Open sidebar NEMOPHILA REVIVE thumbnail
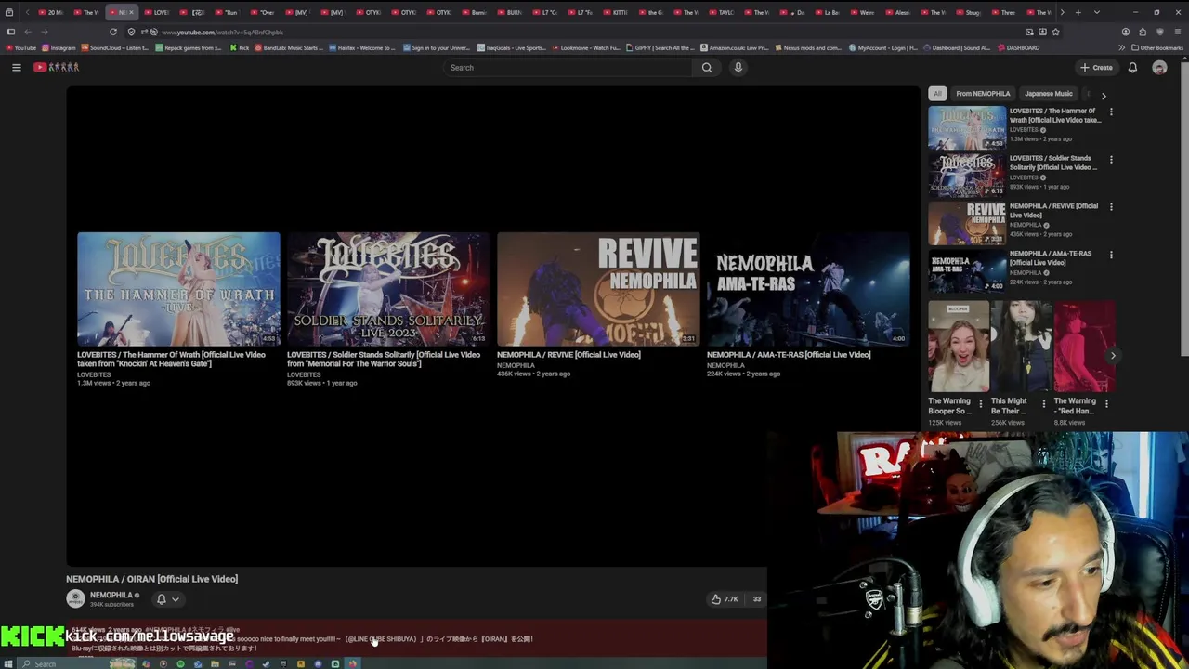This screenshot has height=669, width=1189. click(967, 222)
